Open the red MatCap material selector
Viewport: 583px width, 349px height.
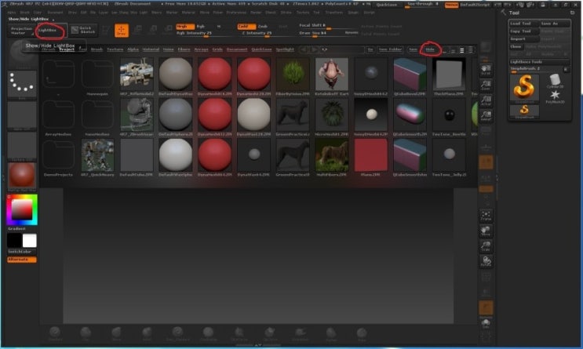tap(22, 176)
